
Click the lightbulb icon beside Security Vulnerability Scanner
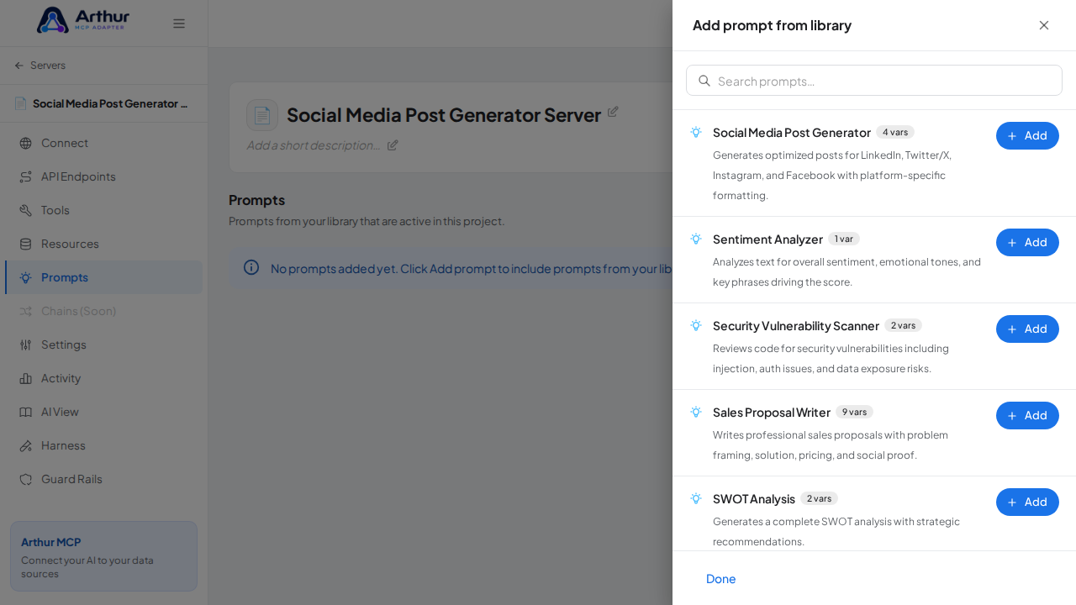[696, 325]
